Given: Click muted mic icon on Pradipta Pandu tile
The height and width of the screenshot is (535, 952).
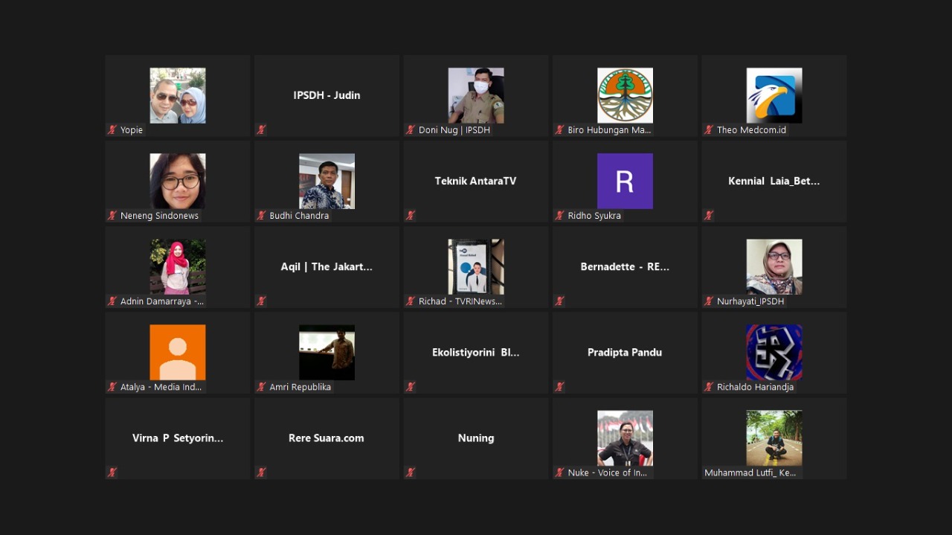Looking at the screenshot, I should coord(559,387).
